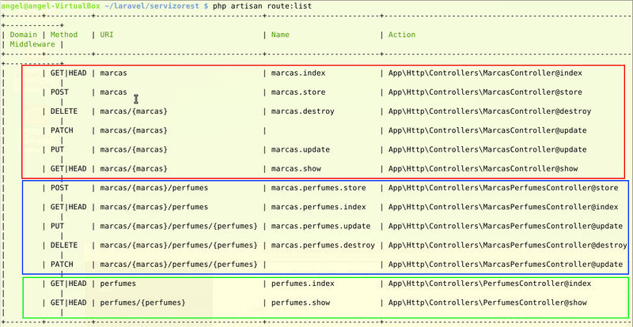This screenshot has width=633, height=327.
Task: Click the URI 'marcas/{marcas}' in marcas.show row
Action: click(134, 168)
